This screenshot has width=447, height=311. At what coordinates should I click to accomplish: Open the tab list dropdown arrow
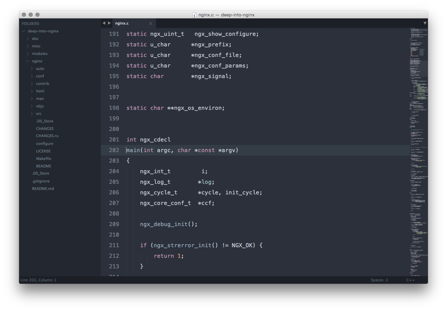[425, 23]
